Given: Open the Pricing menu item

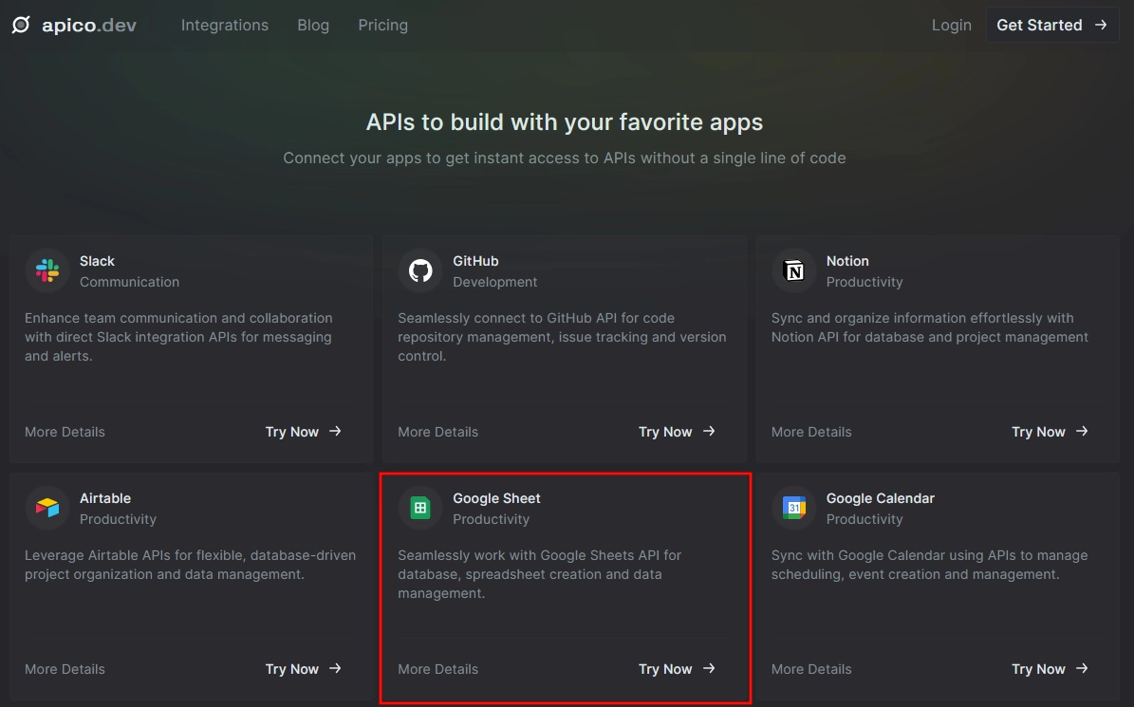Looking at the screenshot, I should [382, 25].
